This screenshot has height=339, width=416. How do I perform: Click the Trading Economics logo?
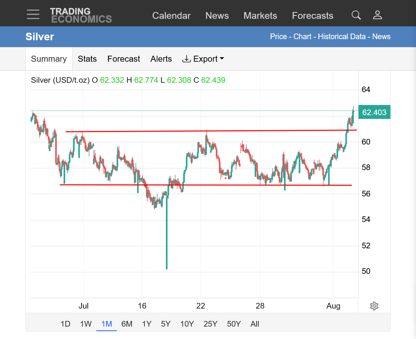pyautogui.click(x=81, y=15)
